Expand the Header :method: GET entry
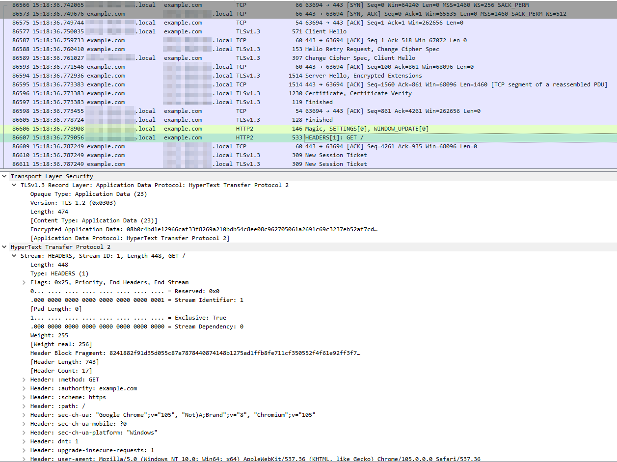The width and height of the screenshot is (617, 462). point(23,379)
